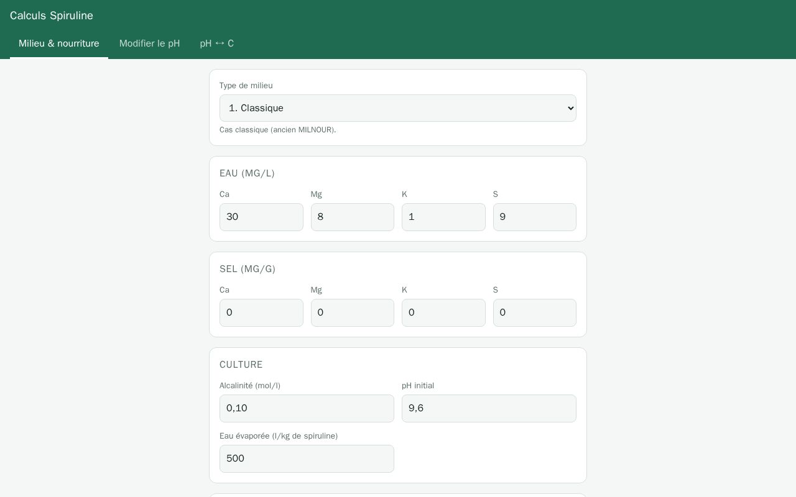This screenshot has width=796, height=497.
Task: Click the 'Alcalinité (mol/l)' label
Action: (250, 386)
